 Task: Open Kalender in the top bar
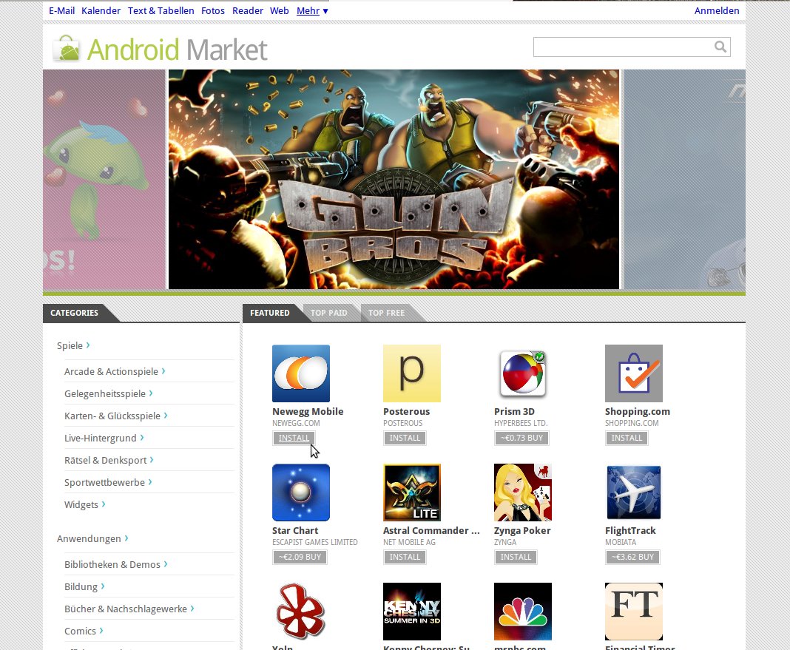coord(101,10)
